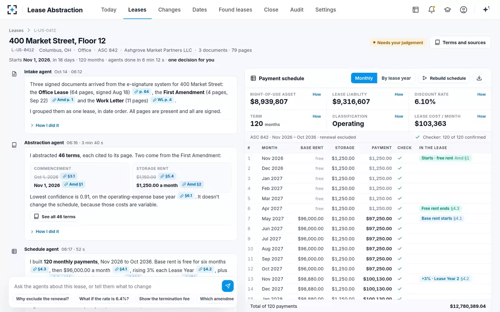
Task: Click the Abstraction agent book icon
Action: [14, 145]
